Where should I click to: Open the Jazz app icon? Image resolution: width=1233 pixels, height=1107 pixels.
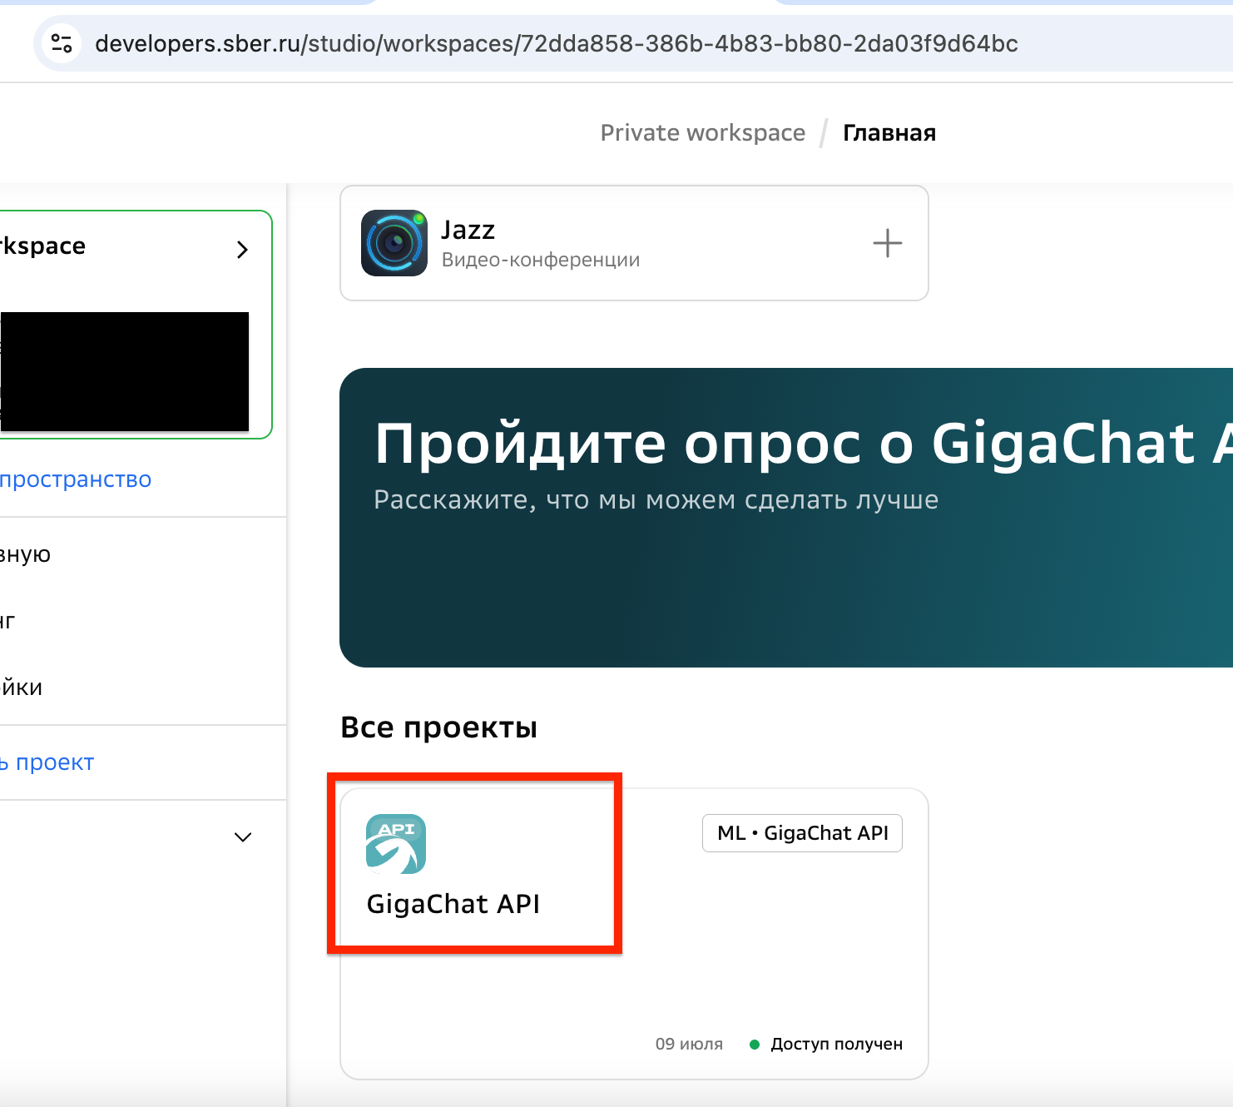394,243
